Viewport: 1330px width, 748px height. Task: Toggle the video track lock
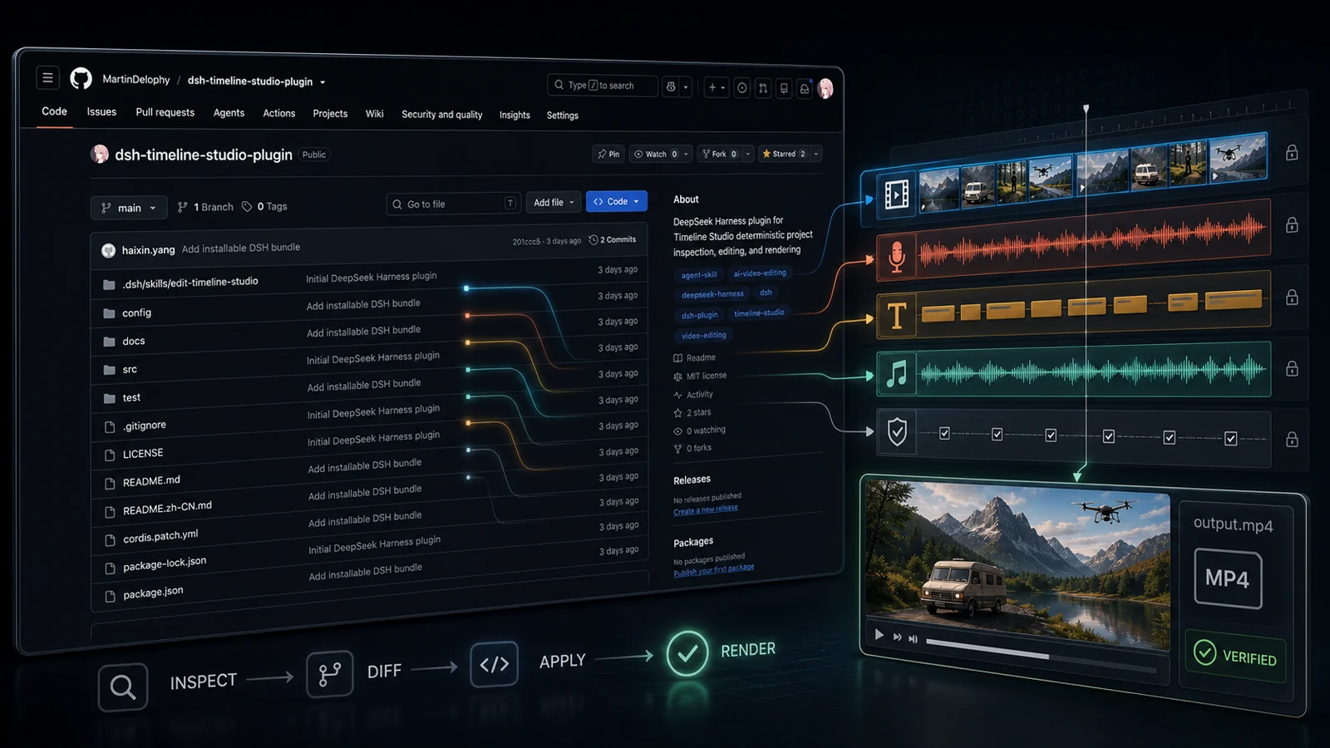1292,153
